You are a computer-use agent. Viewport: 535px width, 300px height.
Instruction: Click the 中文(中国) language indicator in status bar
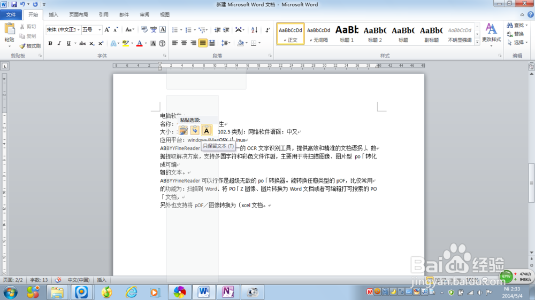pos(79,280)
